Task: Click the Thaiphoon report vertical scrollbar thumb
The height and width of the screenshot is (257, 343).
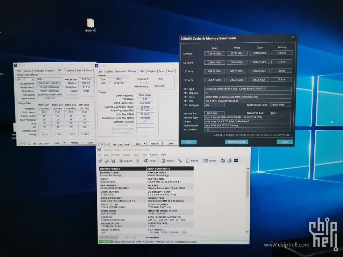Action: tap(248, 184)
